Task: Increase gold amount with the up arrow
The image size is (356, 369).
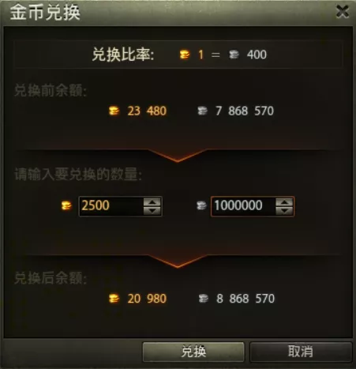Action: click(152, 202)
